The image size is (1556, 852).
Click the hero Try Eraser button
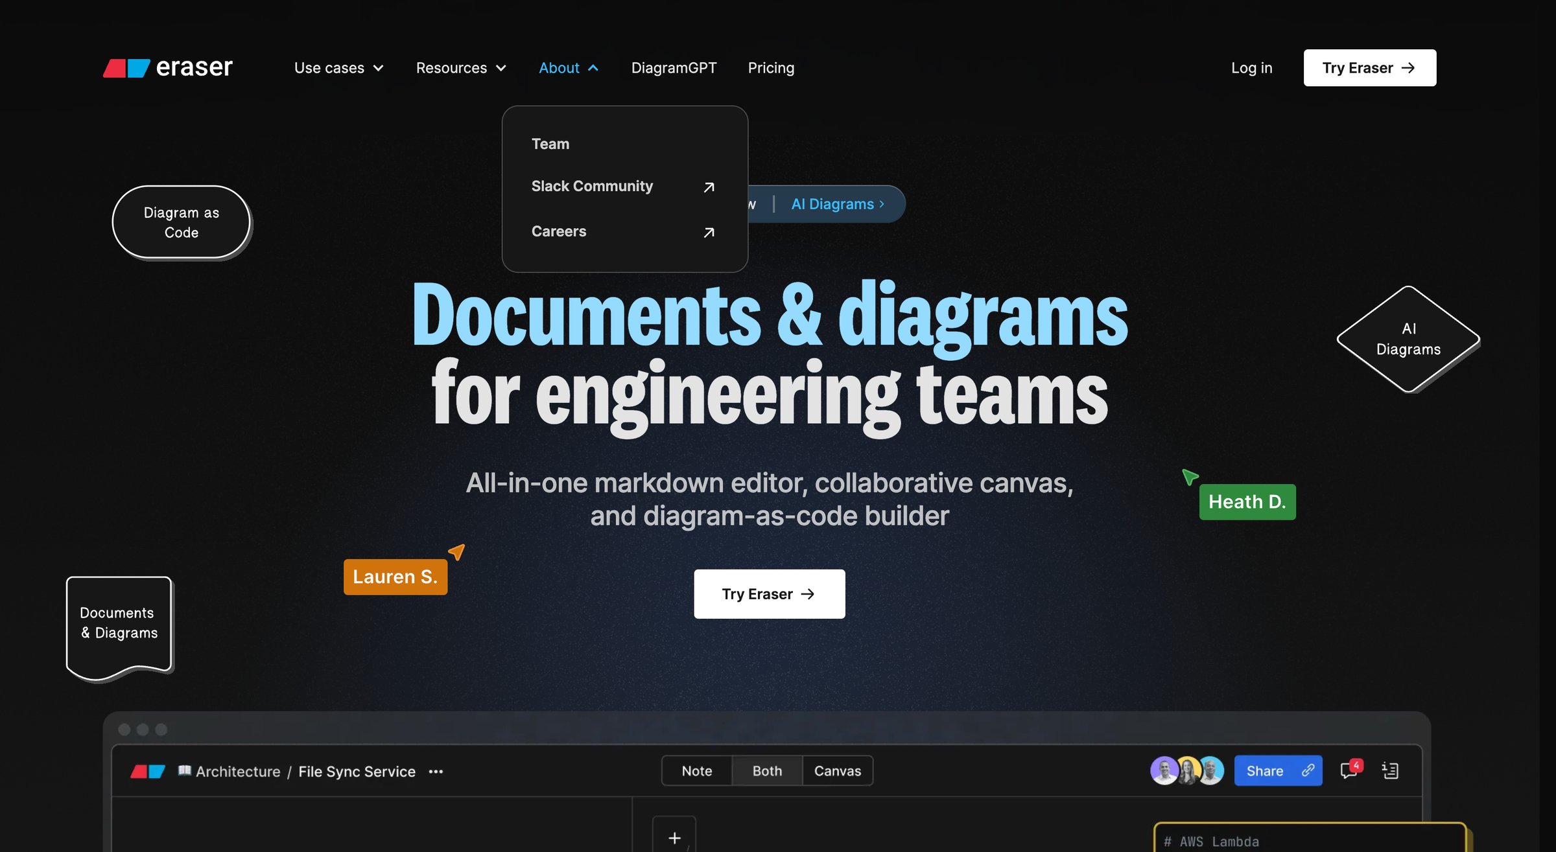(x=769, y=593)
